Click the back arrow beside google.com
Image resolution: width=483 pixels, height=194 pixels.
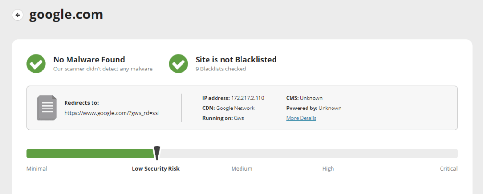coord(17,15)
